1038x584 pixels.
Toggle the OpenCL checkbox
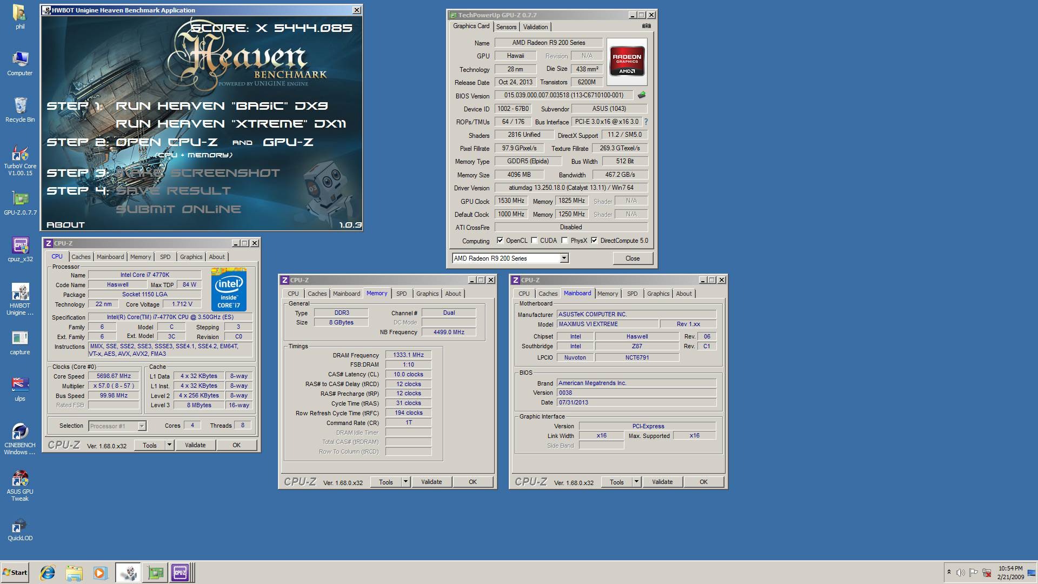point(500,241)
